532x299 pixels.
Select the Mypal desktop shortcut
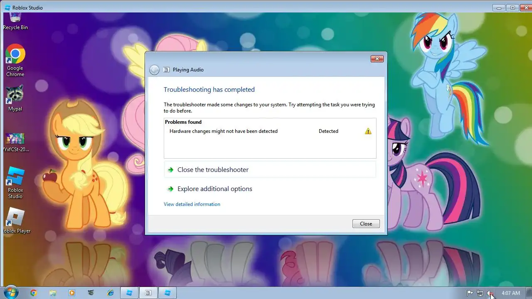(x=15, y=98)
